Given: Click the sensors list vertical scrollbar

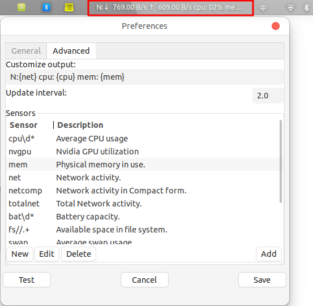Looking at the screenshot, I should (281, 161).
